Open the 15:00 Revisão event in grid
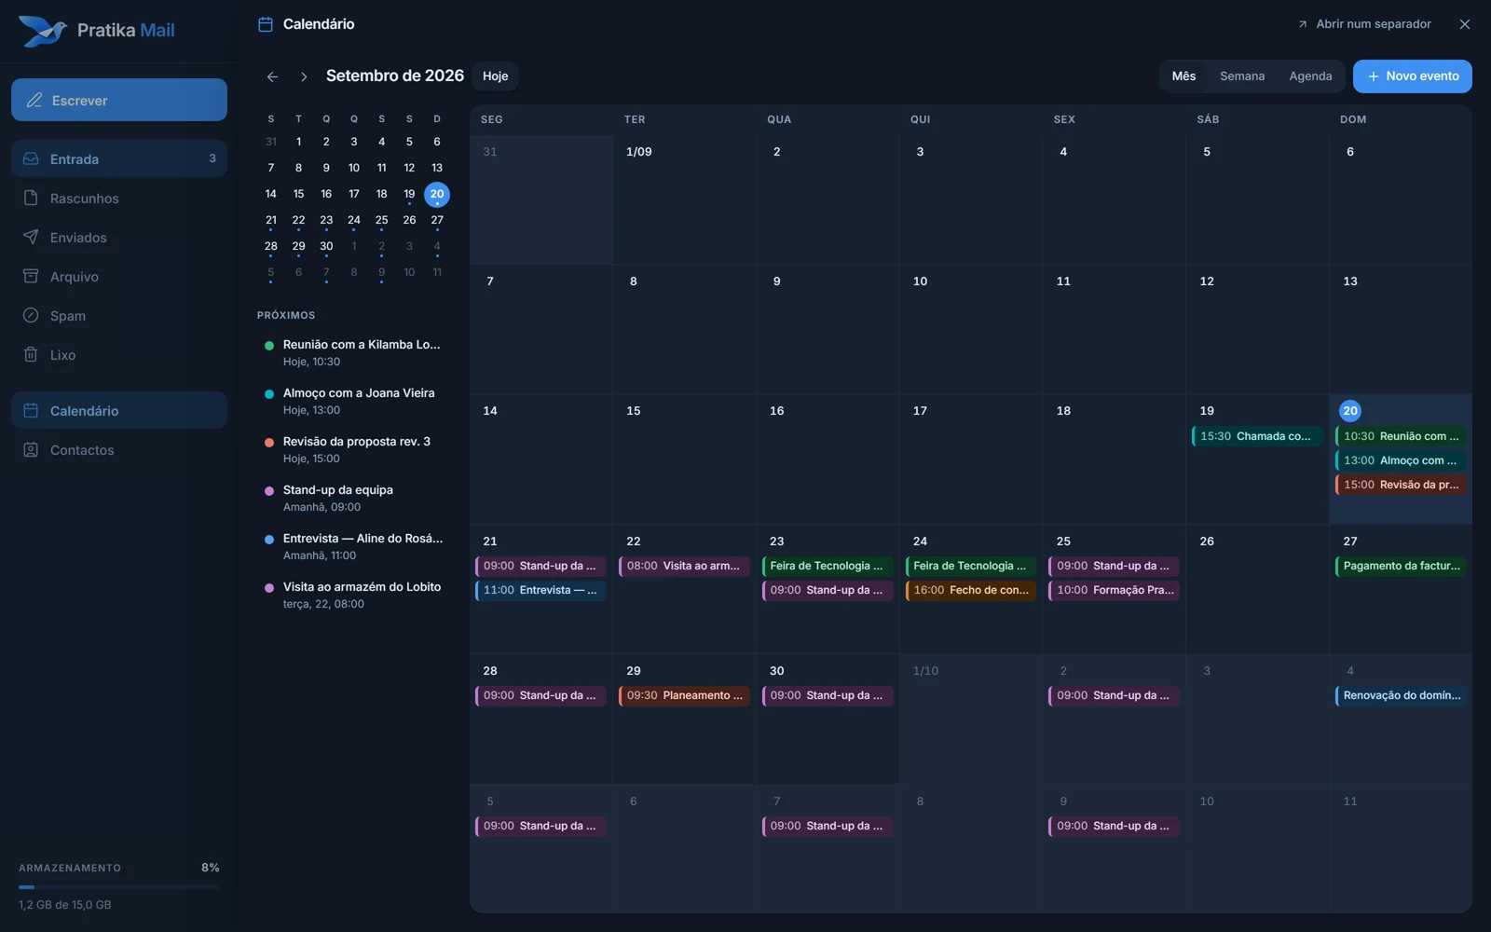 (1401, 485)
